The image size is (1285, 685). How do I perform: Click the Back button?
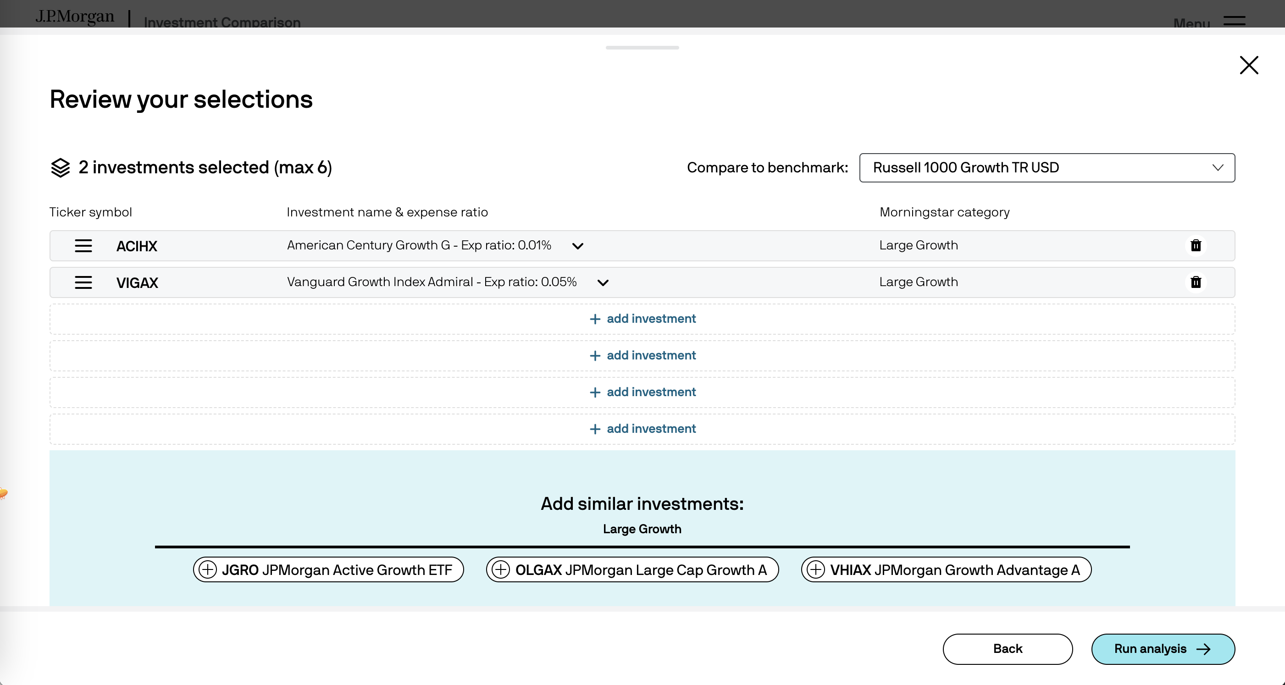1007,649
